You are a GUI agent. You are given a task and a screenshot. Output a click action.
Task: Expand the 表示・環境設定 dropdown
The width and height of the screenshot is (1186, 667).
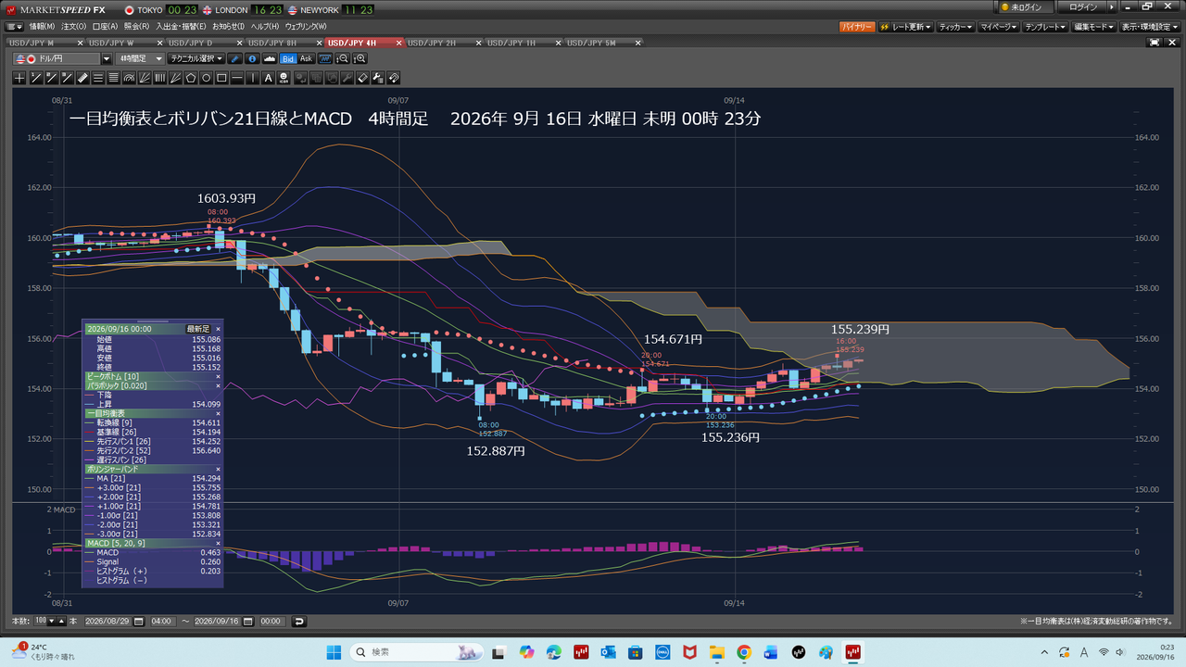(1152, 28)
